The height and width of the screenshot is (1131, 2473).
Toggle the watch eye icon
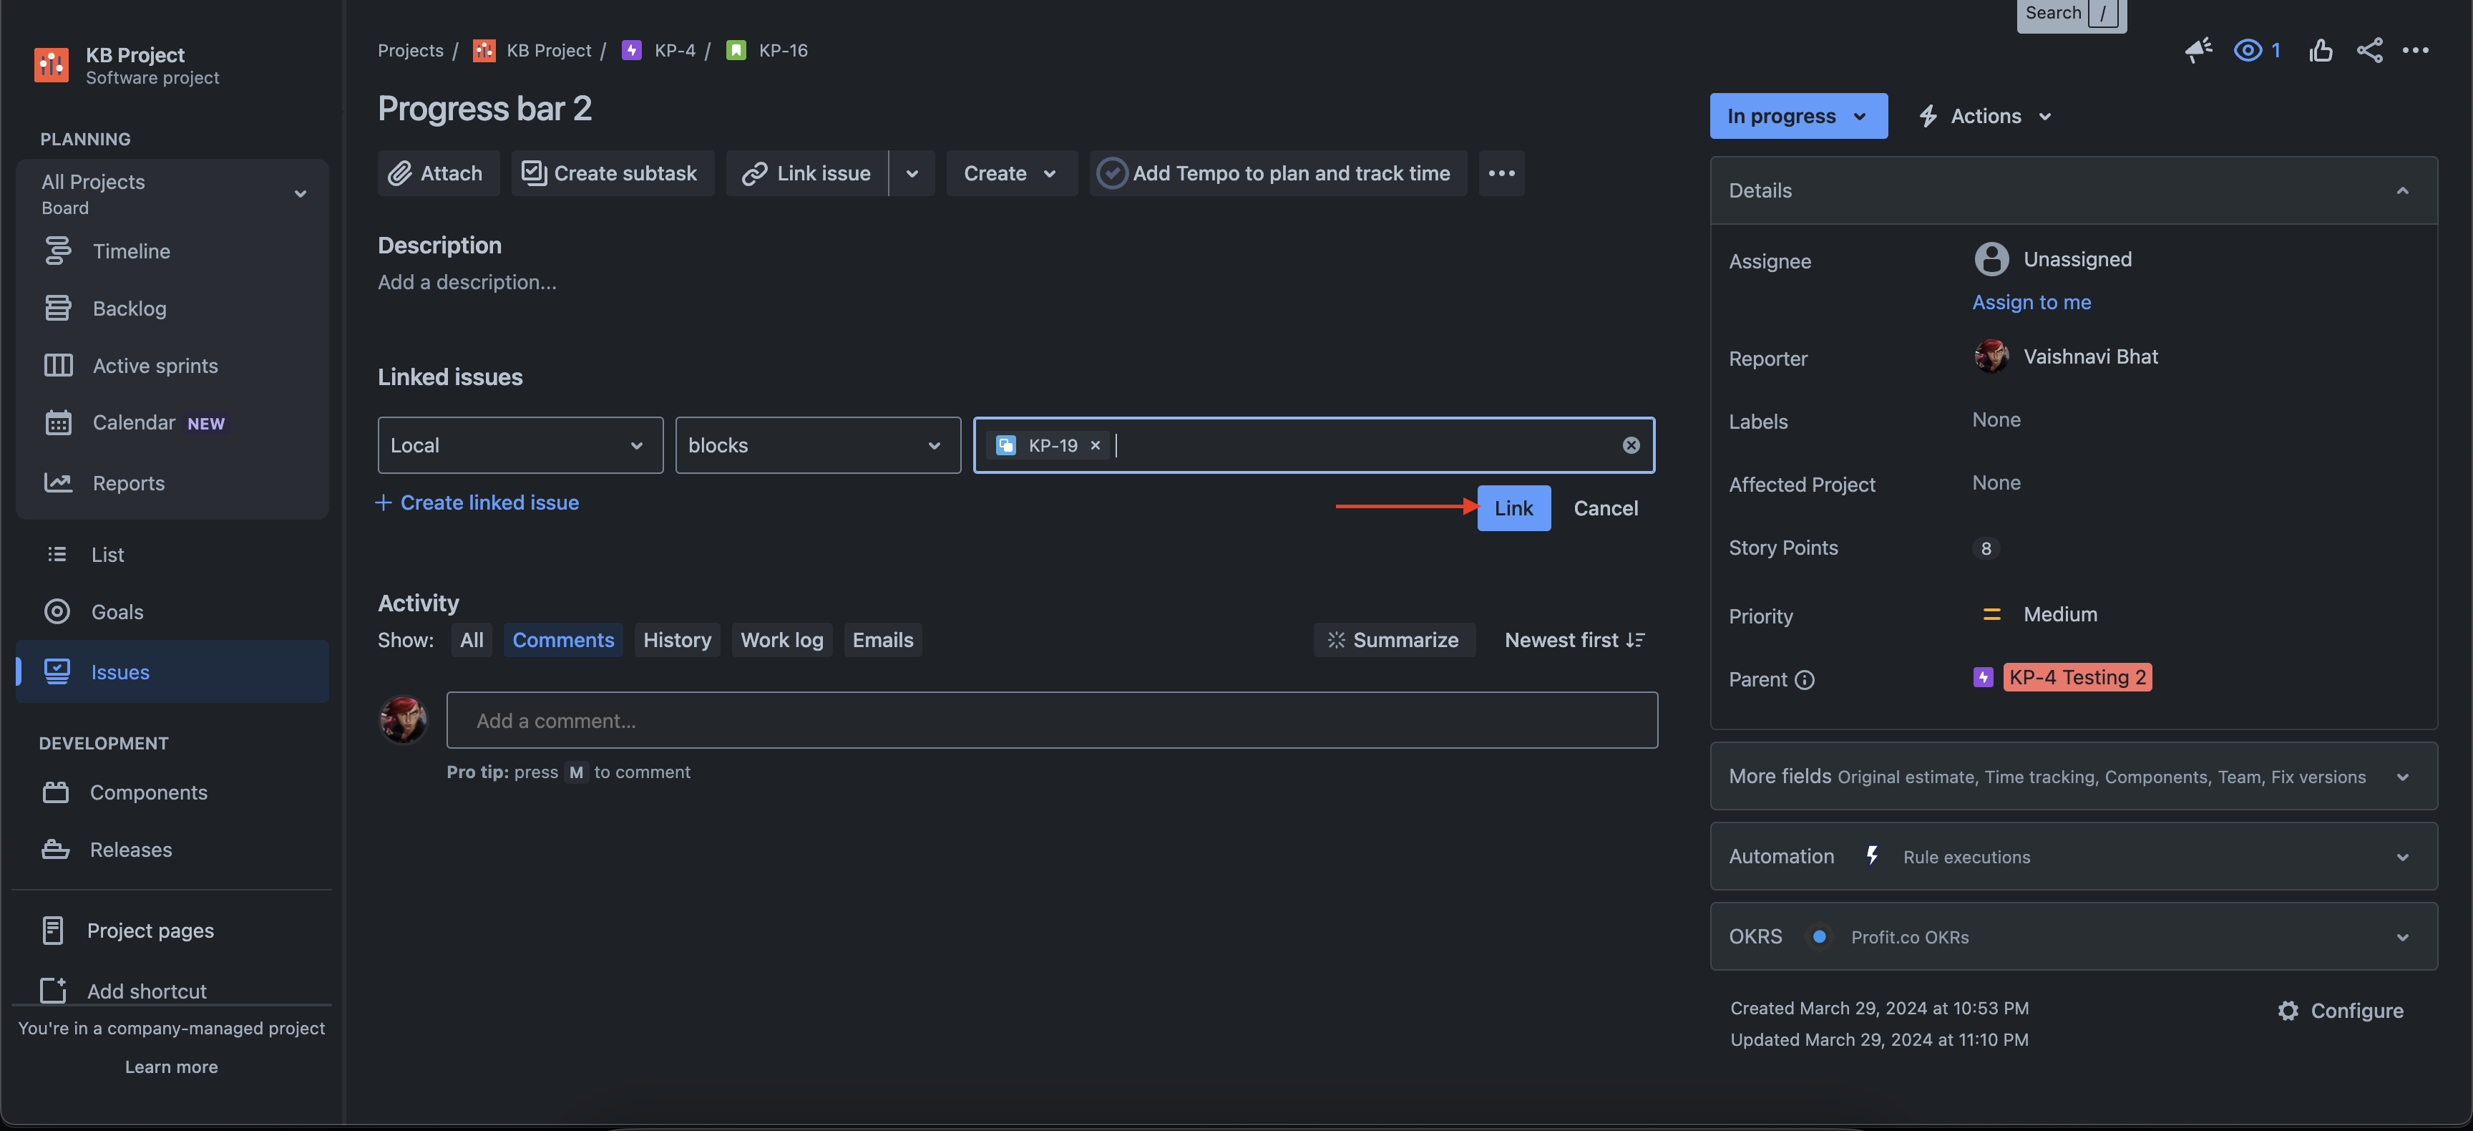[2248, 50]
